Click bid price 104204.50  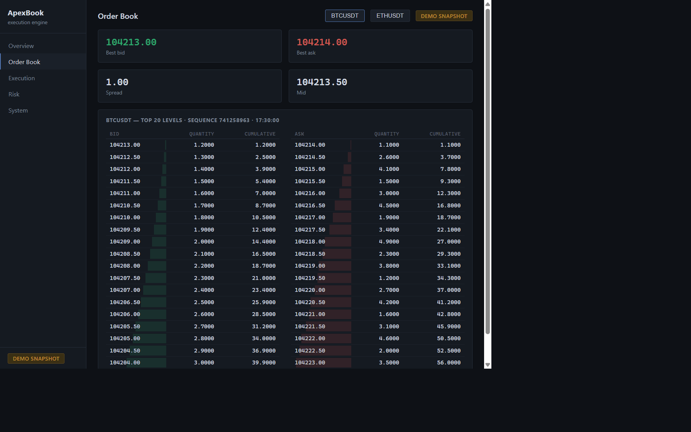click(x=125, y=351)
